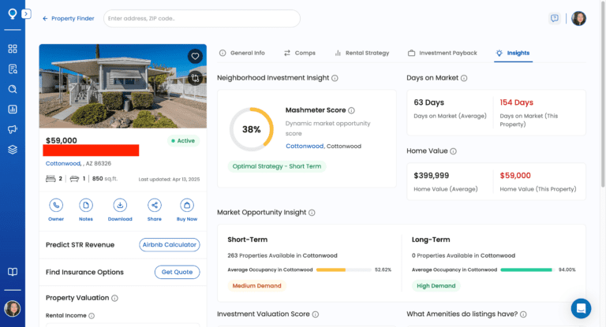606x327 pixels.
Task: Select the Investment Payback tab
Action: tap(442, 53)
